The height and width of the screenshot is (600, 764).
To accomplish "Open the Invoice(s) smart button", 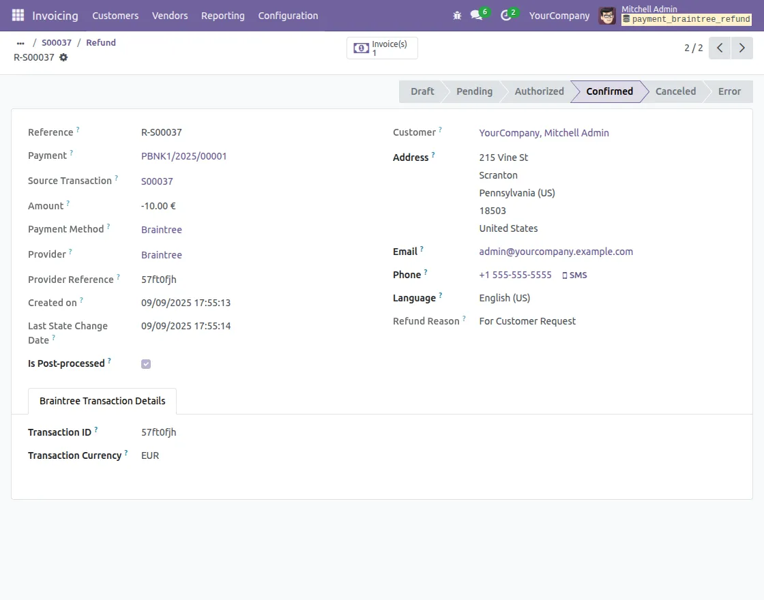I will pos(381,48).
